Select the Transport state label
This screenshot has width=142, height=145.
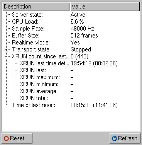tap(31, 49)
